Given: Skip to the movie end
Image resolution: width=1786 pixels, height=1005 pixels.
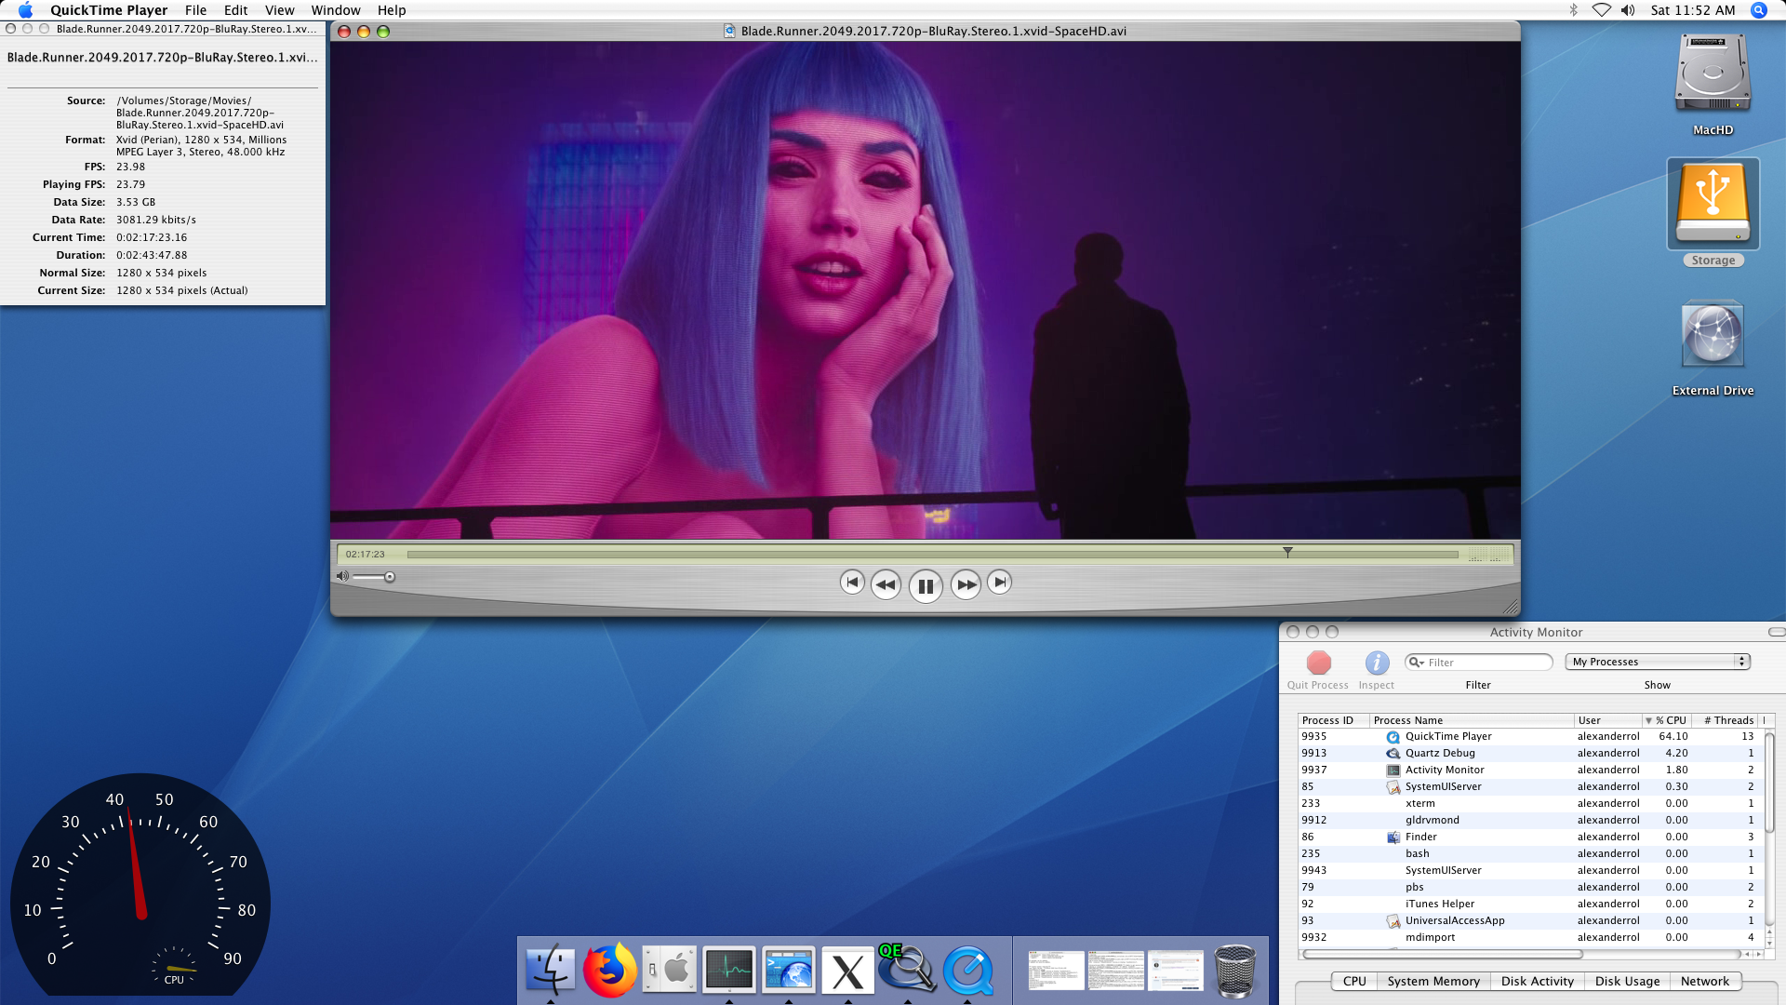Looking at the screenshot, I should pyautogui.click(x=999, y=583).
